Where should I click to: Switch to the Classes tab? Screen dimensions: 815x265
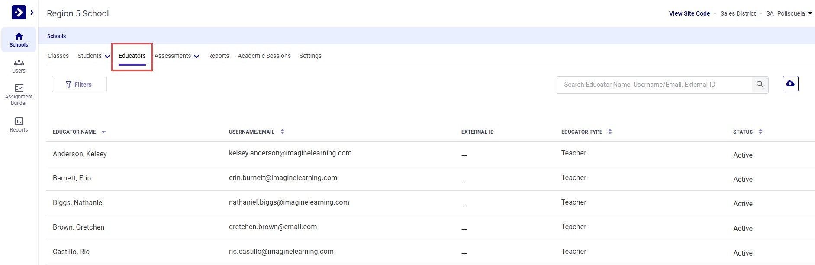click(58, 56)
